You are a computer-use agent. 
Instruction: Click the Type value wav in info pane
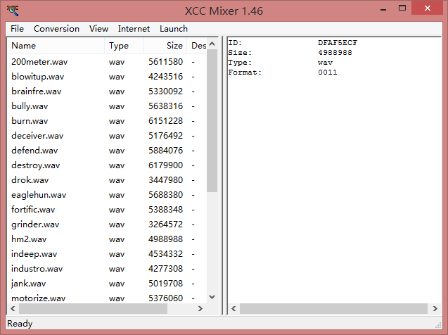pos(325,63)
